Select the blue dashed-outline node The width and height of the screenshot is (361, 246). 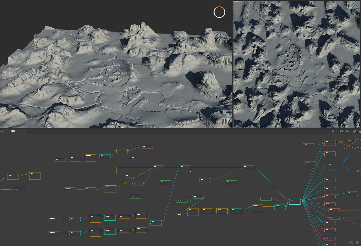(333, 167)
